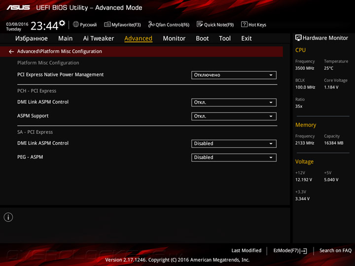Open the Exit tab
The image size is (355, 266).
pyautogui.click(x=247, y=38)
